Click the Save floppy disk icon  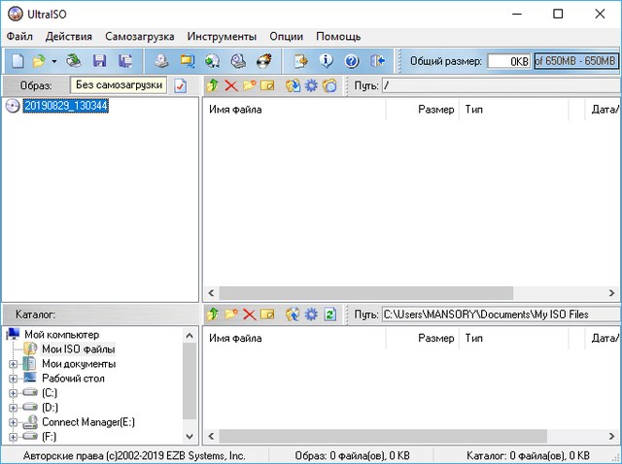99,61
